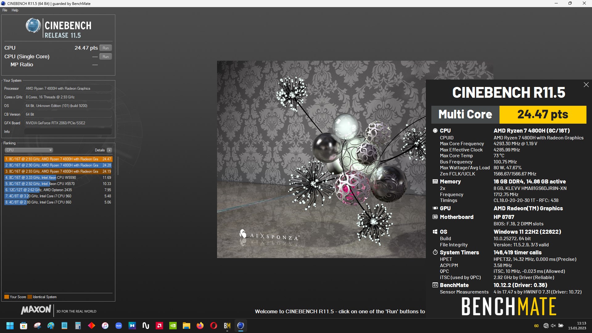Expand ranking Details arrow button
The width and height of the screenshot is (592, 333).
tap(109, 150)
